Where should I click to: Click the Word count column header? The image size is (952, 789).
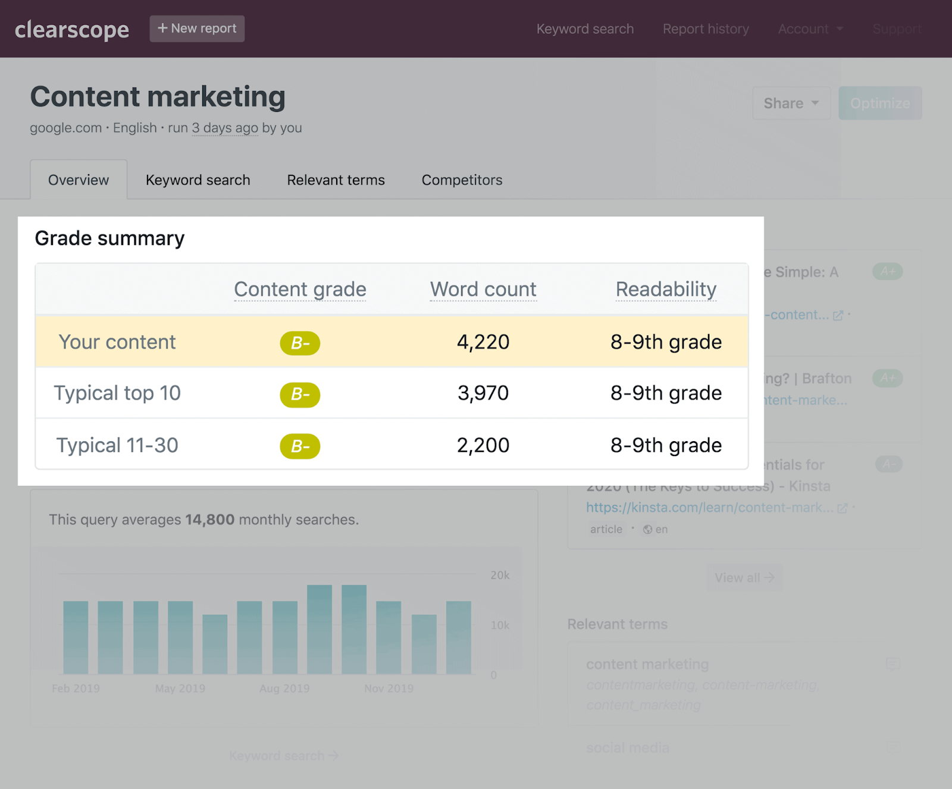[483, 290]
